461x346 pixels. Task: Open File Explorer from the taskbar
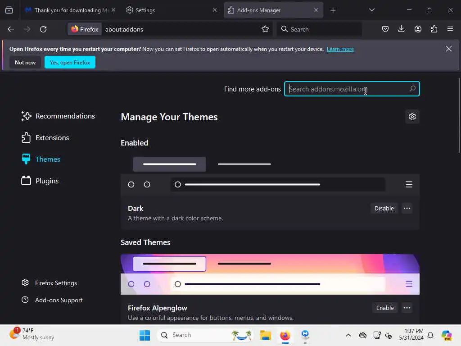[265, 335]
